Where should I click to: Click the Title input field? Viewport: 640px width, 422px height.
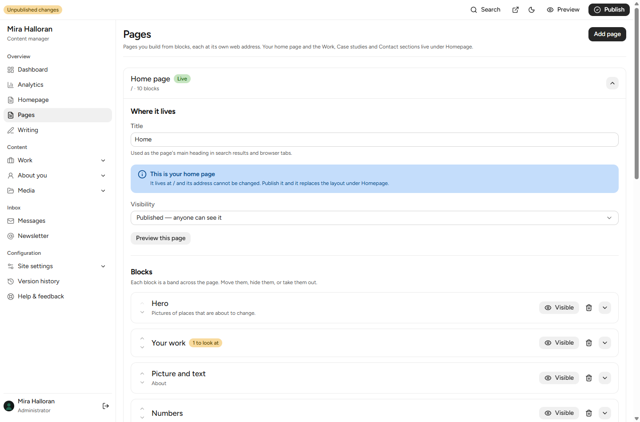[375, 140]
